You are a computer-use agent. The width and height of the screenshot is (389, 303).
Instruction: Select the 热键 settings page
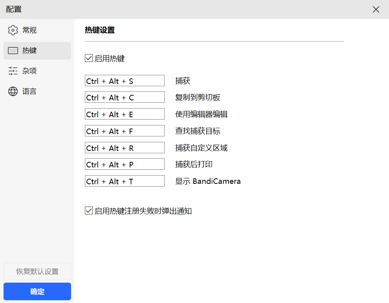tap(37, 51)
